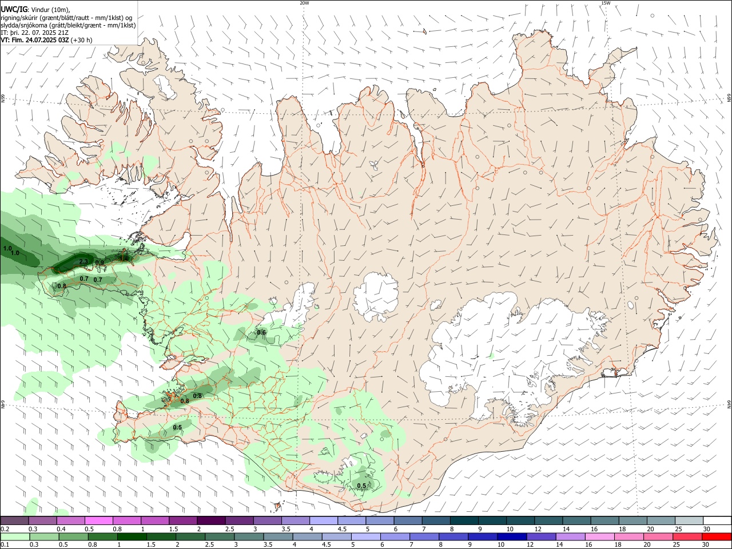
Task: Click the bright red swatch after 30 on rain legend
Action: pos(716,536)
